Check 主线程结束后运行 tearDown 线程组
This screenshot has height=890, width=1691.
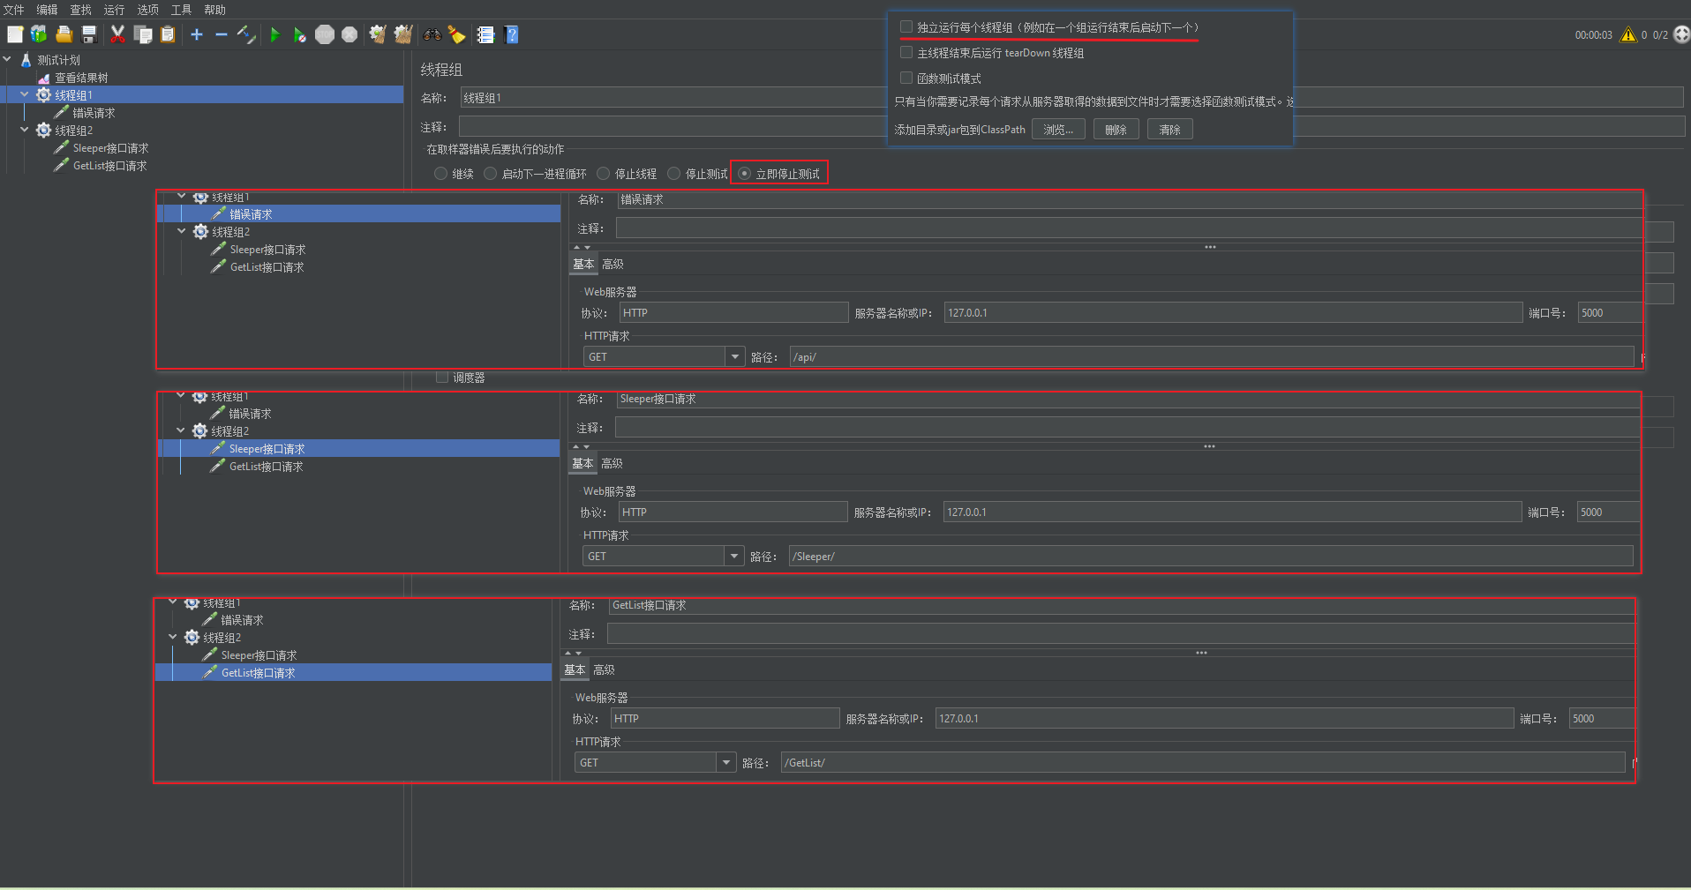(x=906, y=53)
